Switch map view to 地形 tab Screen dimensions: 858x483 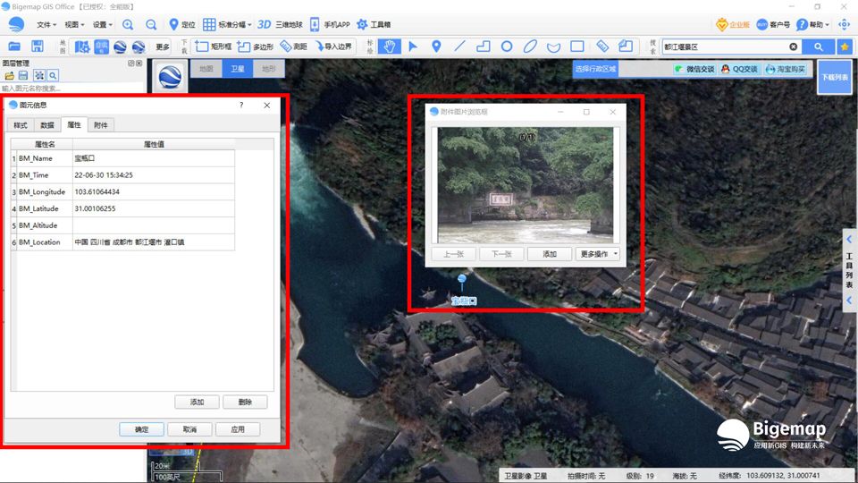coord(269,69)
